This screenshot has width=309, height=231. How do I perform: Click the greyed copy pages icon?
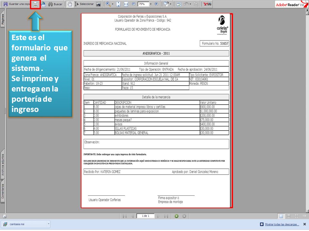tap(196, 4)
